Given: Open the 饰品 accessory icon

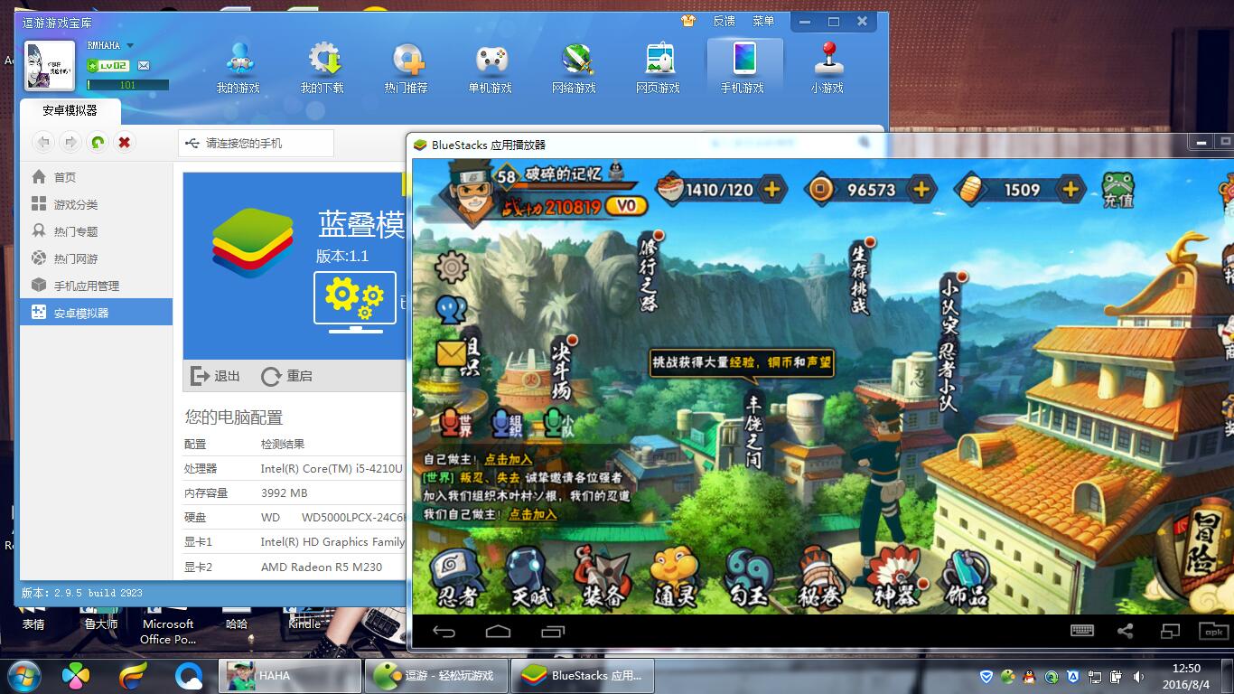Looking at the screenshot, I should coord(967,577).
